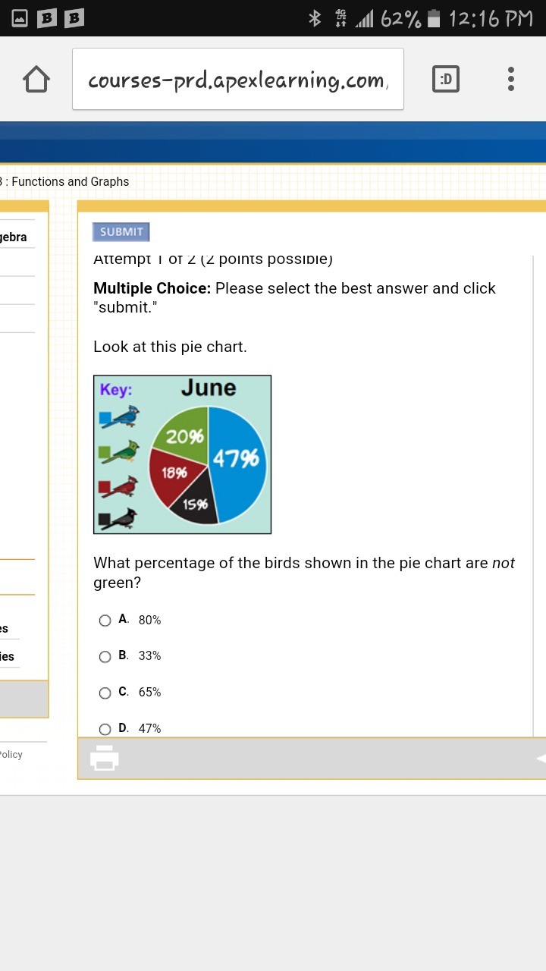Open the three-dot browser menu

pyautogui.click(x=511, y=79)
